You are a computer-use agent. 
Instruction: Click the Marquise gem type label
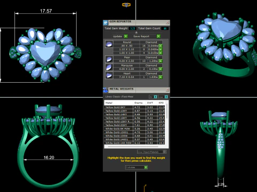[x=127, y=66]
